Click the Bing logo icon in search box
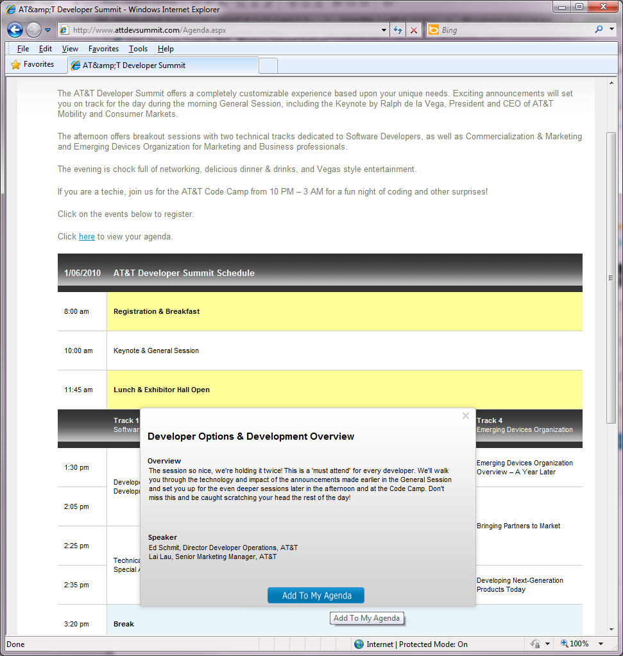This screenshot has height=656, width=623. tap(434, 30)
